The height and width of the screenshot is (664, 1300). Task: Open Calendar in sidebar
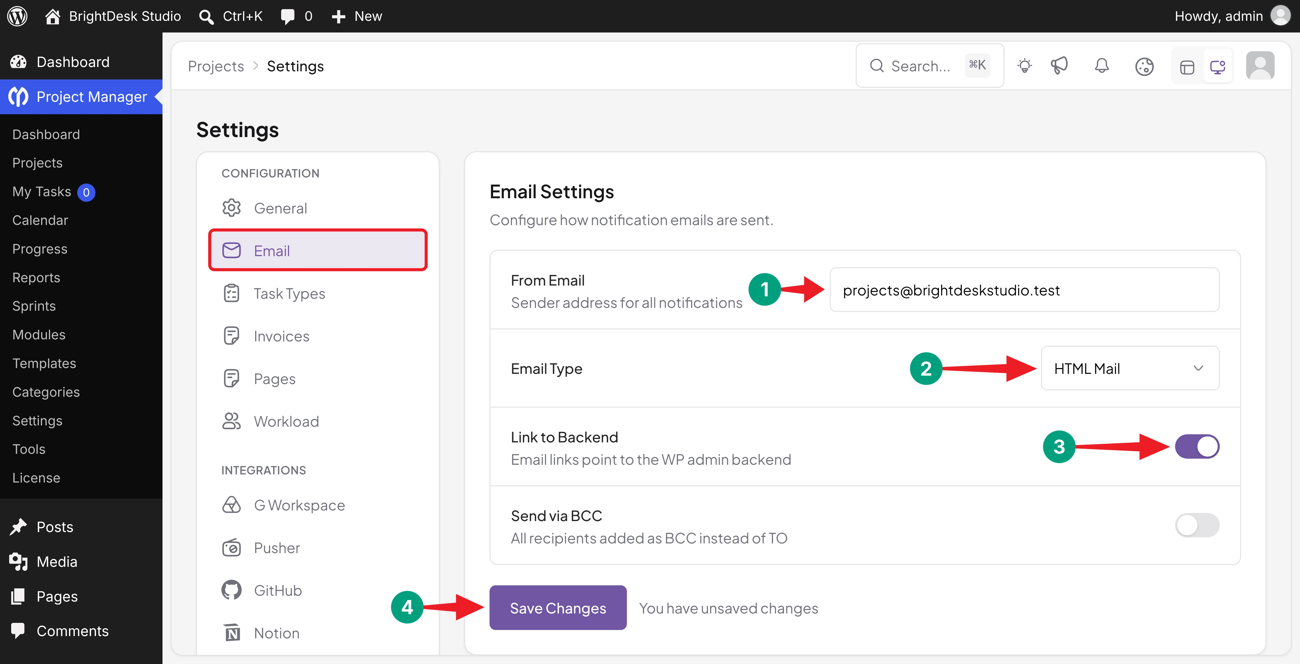(40, 220)
